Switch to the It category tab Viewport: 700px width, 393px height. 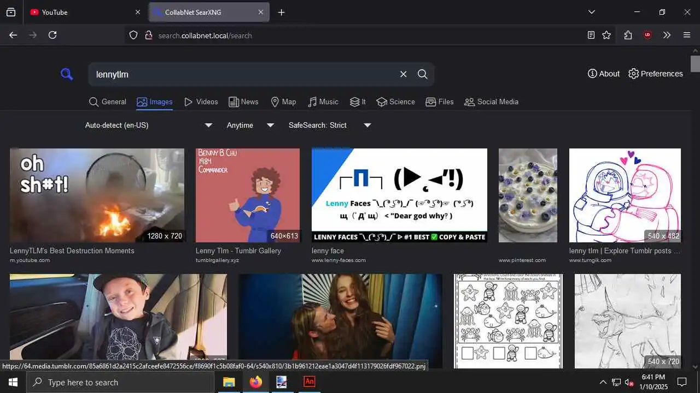(x=358, y=102)
